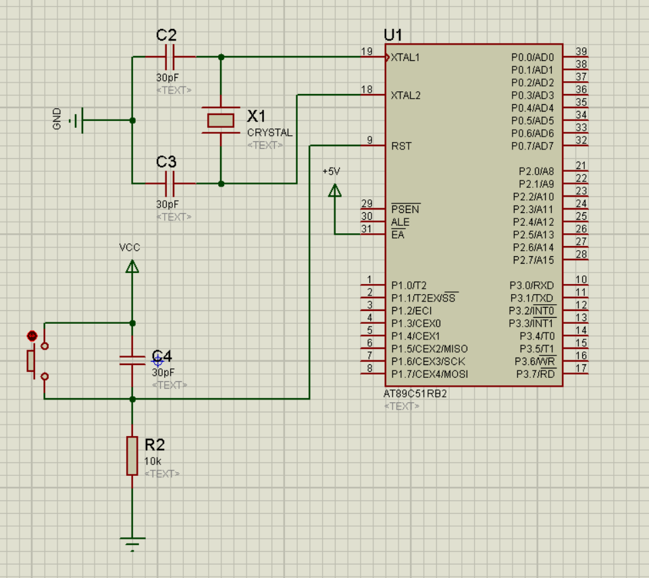Click the XTAL1 pin 19
The height and width of the screenshot is (578, 649).
coord(372,57)
